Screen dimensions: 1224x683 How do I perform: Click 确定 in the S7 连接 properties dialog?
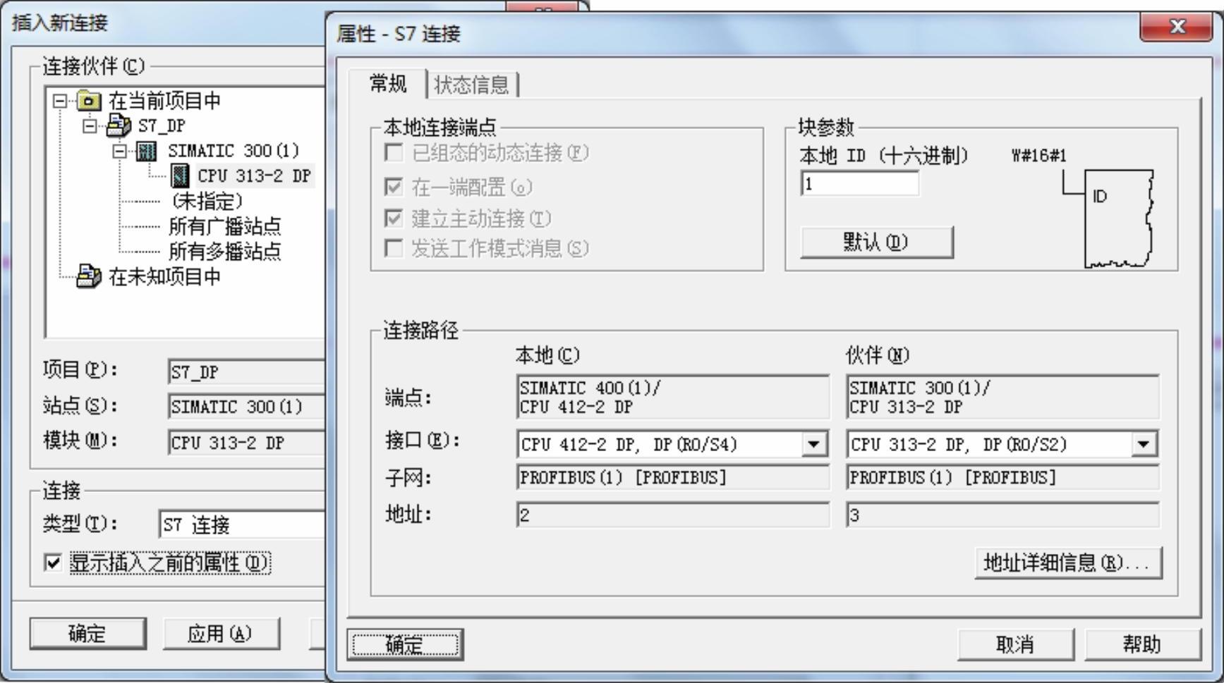[x=405, y=644]
